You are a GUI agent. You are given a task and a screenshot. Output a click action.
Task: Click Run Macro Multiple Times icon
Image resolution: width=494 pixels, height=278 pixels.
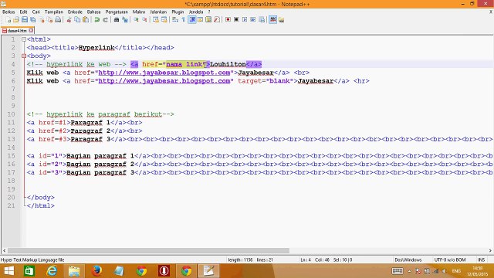(x=253, y=19)
